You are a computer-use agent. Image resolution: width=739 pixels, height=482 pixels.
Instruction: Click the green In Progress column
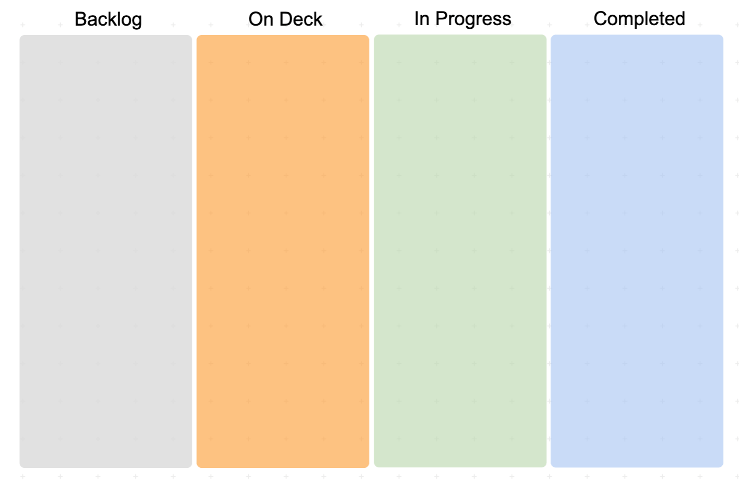(460, 251)
